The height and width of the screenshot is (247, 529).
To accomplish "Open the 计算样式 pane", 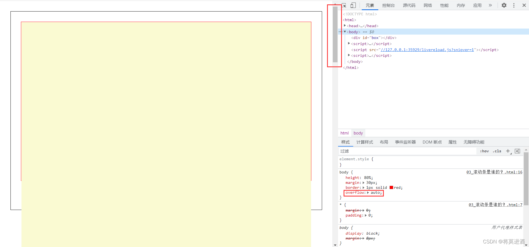I will [x=365, y=142].
